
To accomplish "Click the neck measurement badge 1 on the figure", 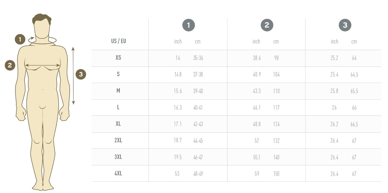I will (20, 39).
